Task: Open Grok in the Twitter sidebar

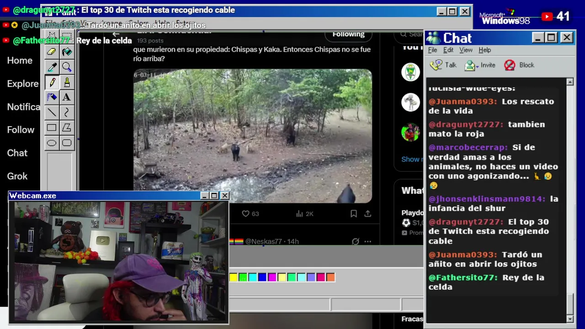Action: point(17,176)
